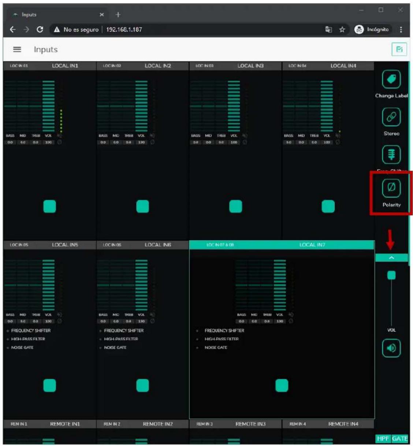
Task: Click the LOCAL IN1 VOL level bar
Action: [48, 106]
